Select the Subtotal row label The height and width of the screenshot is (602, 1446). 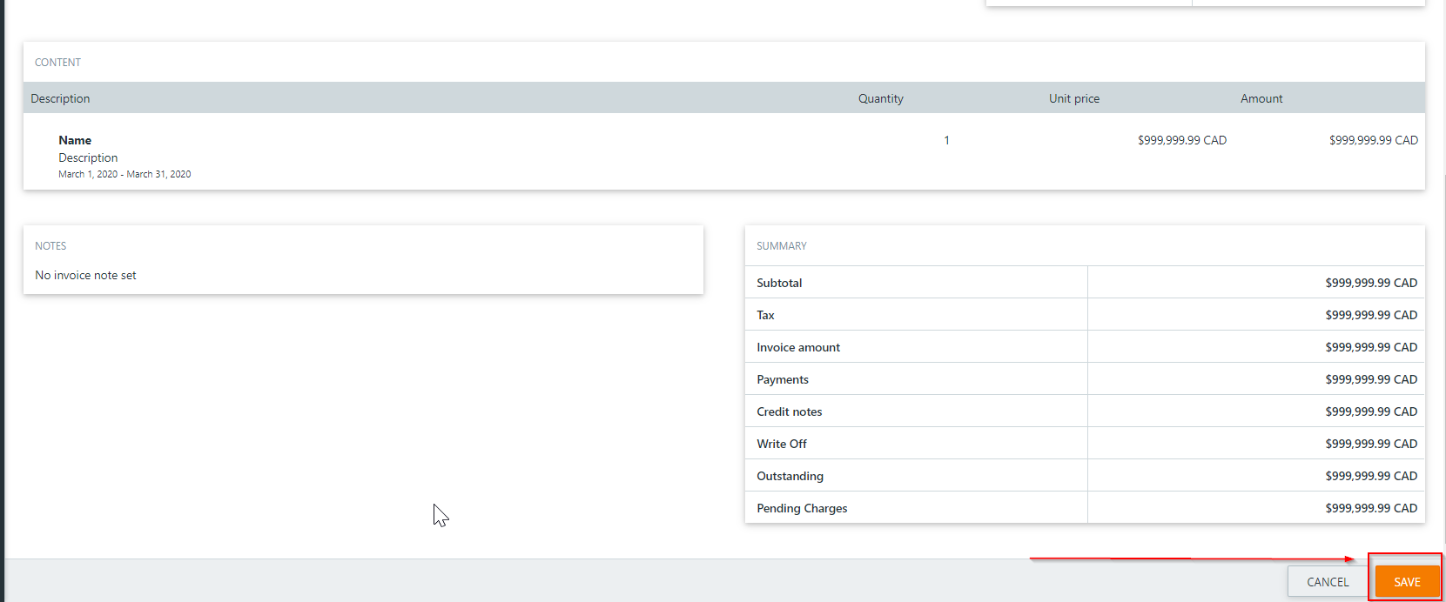click(779, 283)
